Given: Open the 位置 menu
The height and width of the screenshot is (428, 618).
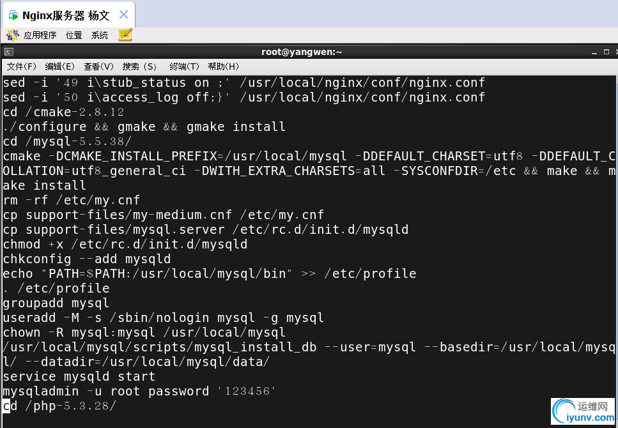Looking at the screenshot, I should pos(73,36).
